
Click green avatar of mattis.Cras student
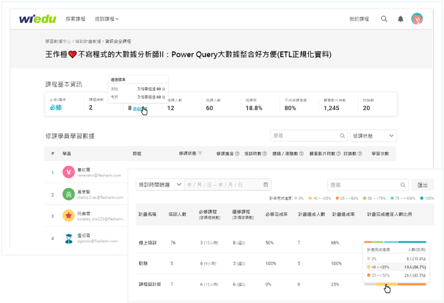click(x=68, y=194)
